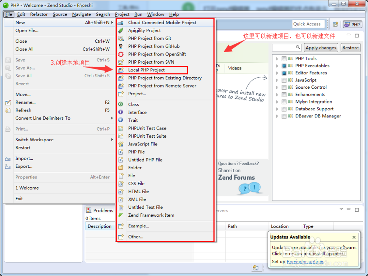
Task: Check the DBeaver DB Manager checkbox
Action: [x=284, y=116]
